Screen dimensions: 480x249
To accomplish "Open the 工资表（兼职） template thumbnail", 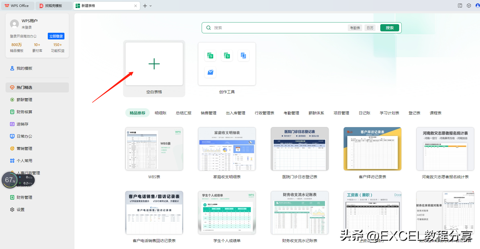I will (372, 213).
